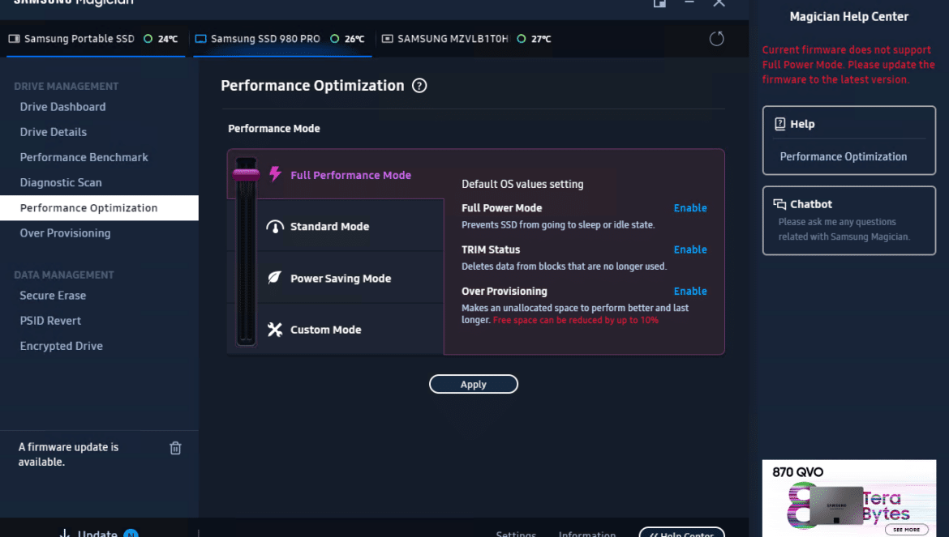Click the 27°C temperature reading

pos(541,39)
